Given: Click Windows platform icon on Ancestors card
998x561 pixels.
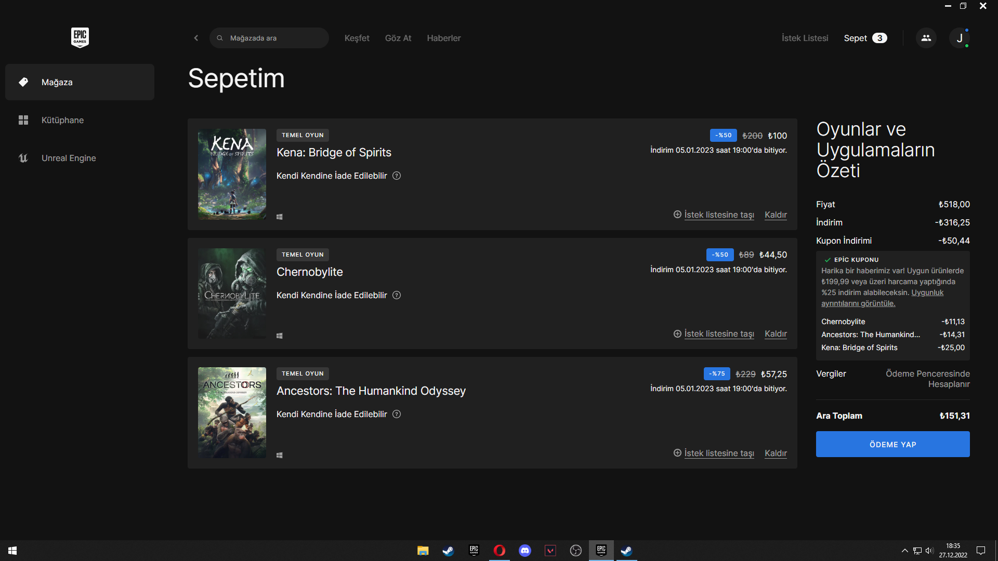Looking at the screenshot, I should pos(280,455).
